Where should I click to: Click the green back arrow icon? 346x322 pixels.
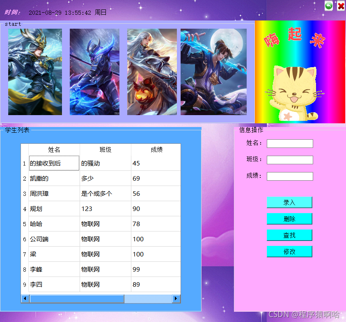tap(329, 6)
